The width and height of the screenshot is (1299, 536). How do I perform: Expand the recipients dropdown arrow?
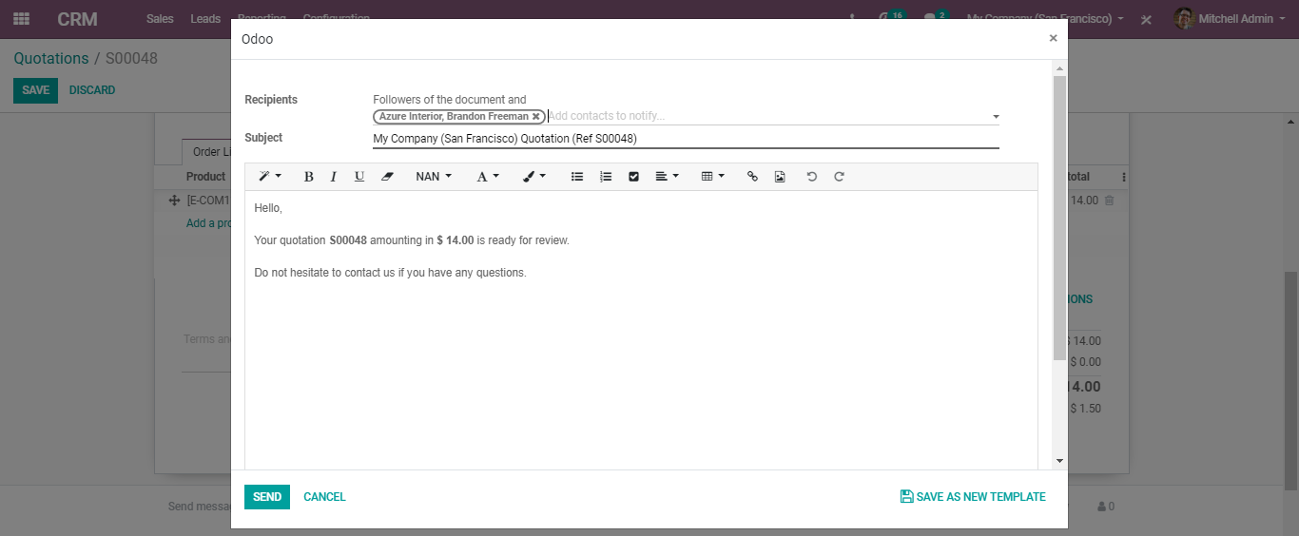(x=996, y=117)
